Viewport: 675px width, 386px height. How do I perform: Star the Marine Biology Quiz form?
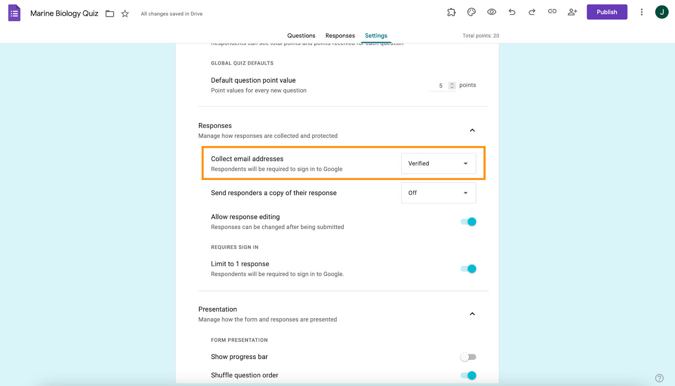point(125,14)
